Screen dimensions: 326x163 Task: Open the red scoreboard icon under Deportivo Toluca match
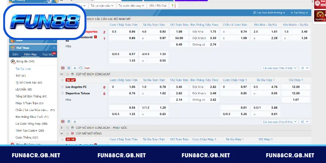[63, 121]
